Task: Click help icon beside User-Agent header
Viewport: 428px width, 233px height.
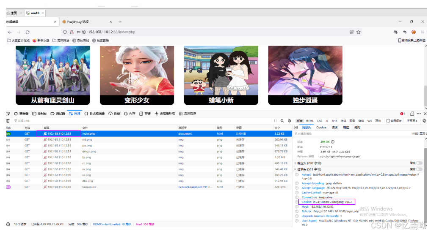Action: pyautogui.click(x=297, y=221)
